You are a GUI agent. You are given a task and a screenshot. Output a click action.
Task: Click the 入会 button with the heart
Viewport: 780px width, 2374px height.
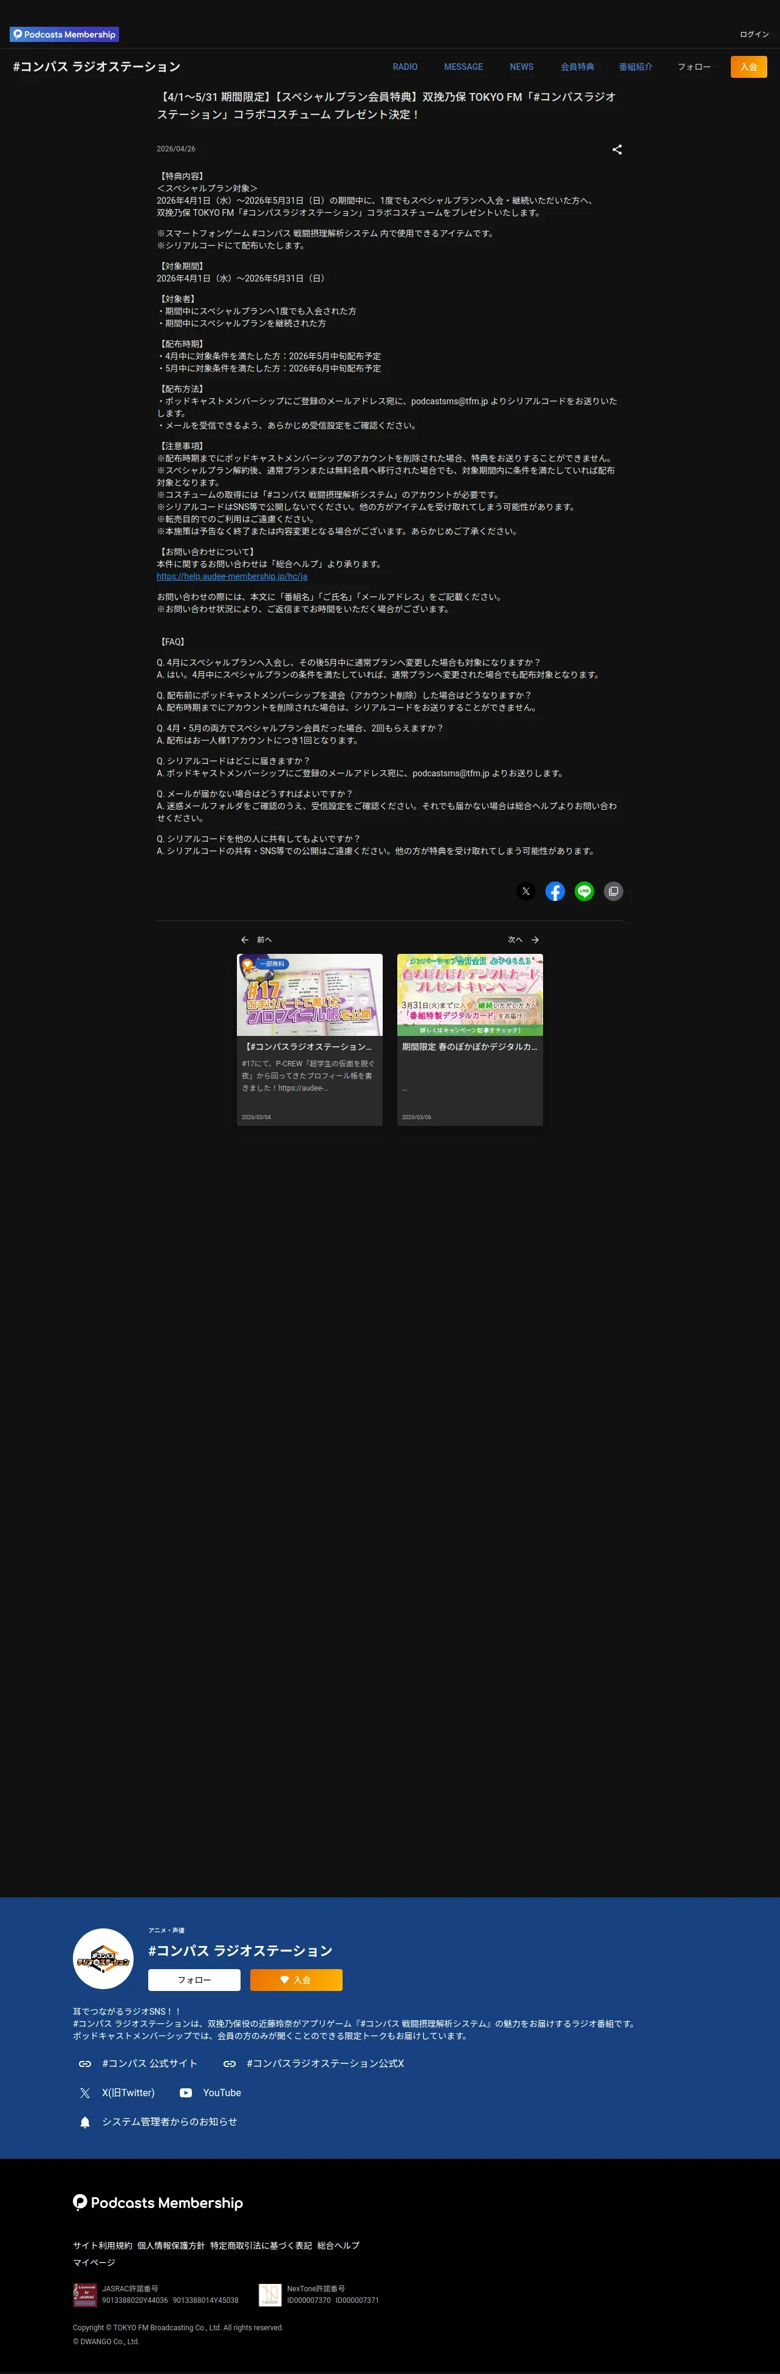tap(296, 1981)
